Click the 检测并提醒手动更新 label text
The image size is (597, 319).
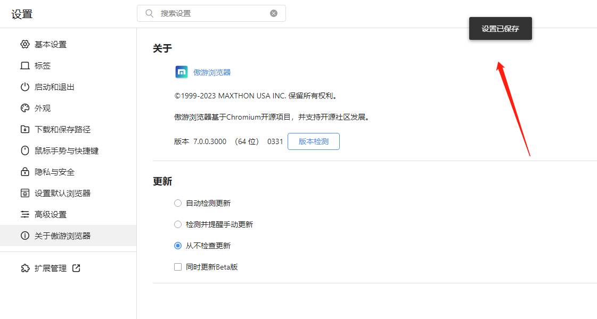[219, 224]
